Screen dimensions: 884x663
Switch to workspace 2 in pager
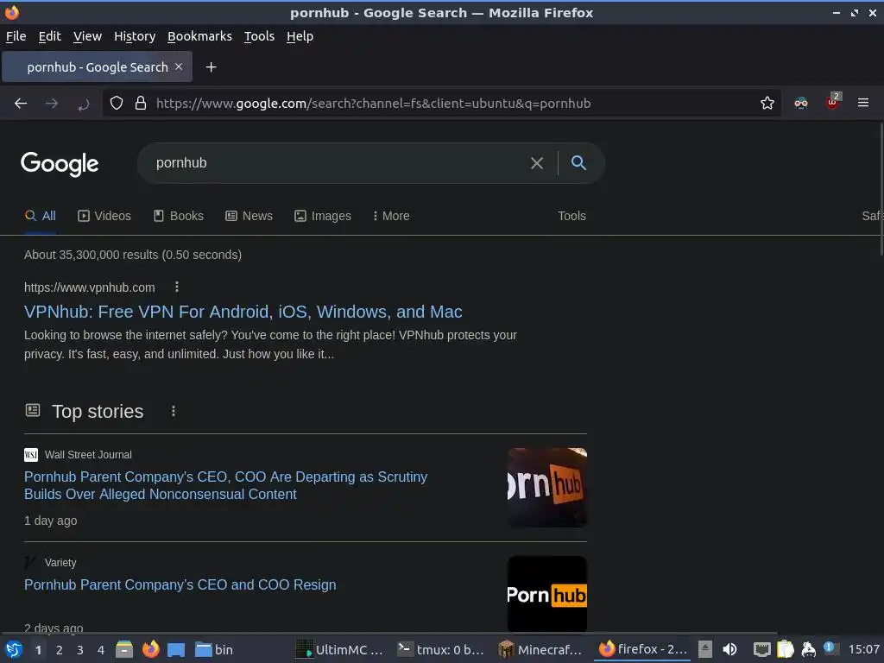(60, 650)
